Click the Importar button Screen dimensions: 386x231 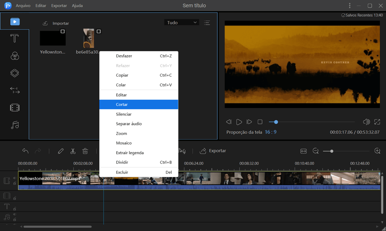pyautogui.click(x=56, y=24)
